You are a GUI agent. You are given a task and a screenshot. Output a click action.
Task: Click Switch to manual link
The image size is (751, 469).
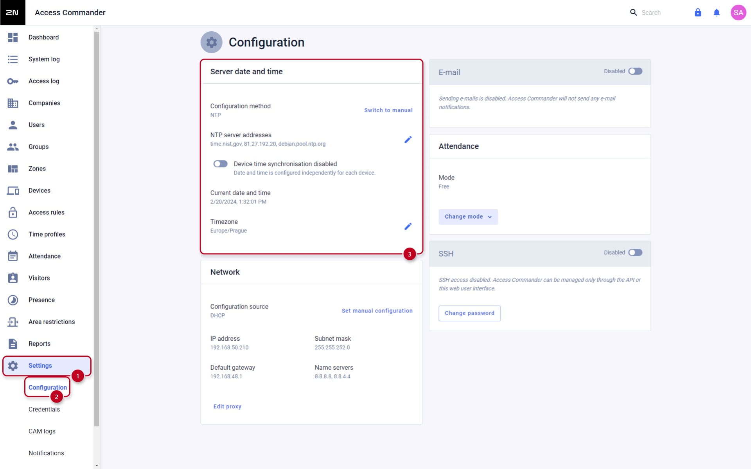click(388, 110)
